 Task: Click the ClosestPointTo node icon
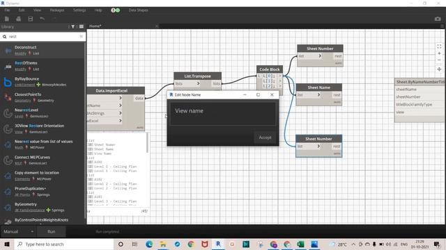[8, 97]
